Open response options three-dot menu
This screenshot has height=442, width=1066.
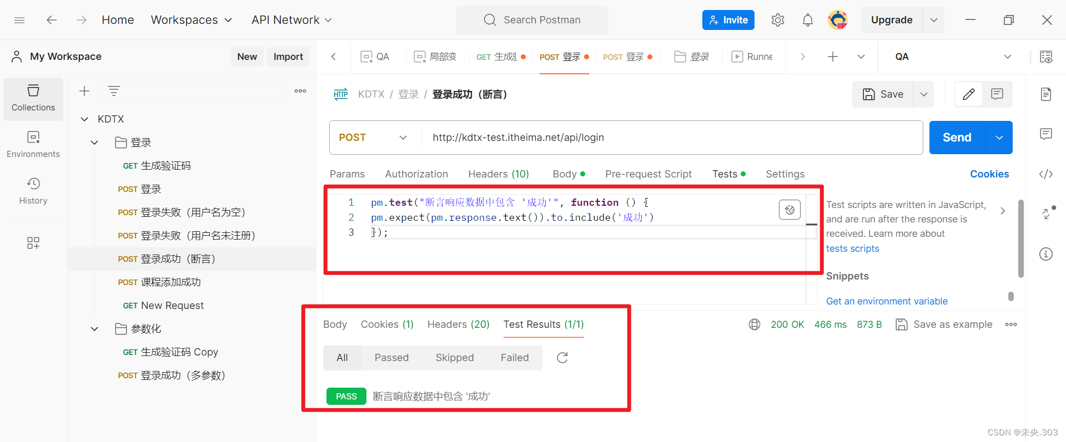pyautogui.click(x=1011, y=324)
